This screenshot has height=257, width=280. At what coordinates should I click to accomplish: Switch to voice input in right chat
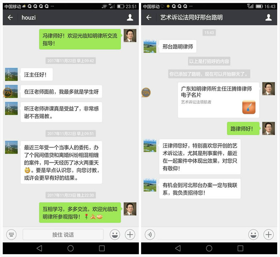pos(150,234)
